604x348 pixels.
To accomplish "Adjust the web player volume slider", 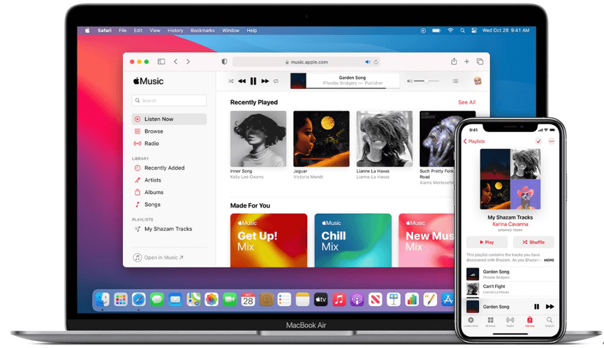I will pos(422,81).
